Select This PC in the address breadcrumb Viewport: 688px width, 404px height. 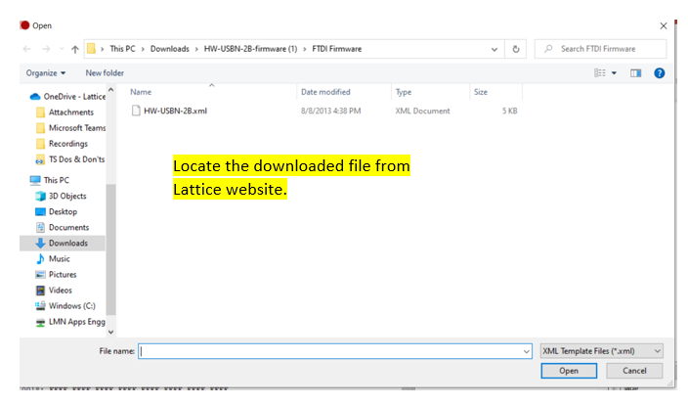tap(122, 49)
